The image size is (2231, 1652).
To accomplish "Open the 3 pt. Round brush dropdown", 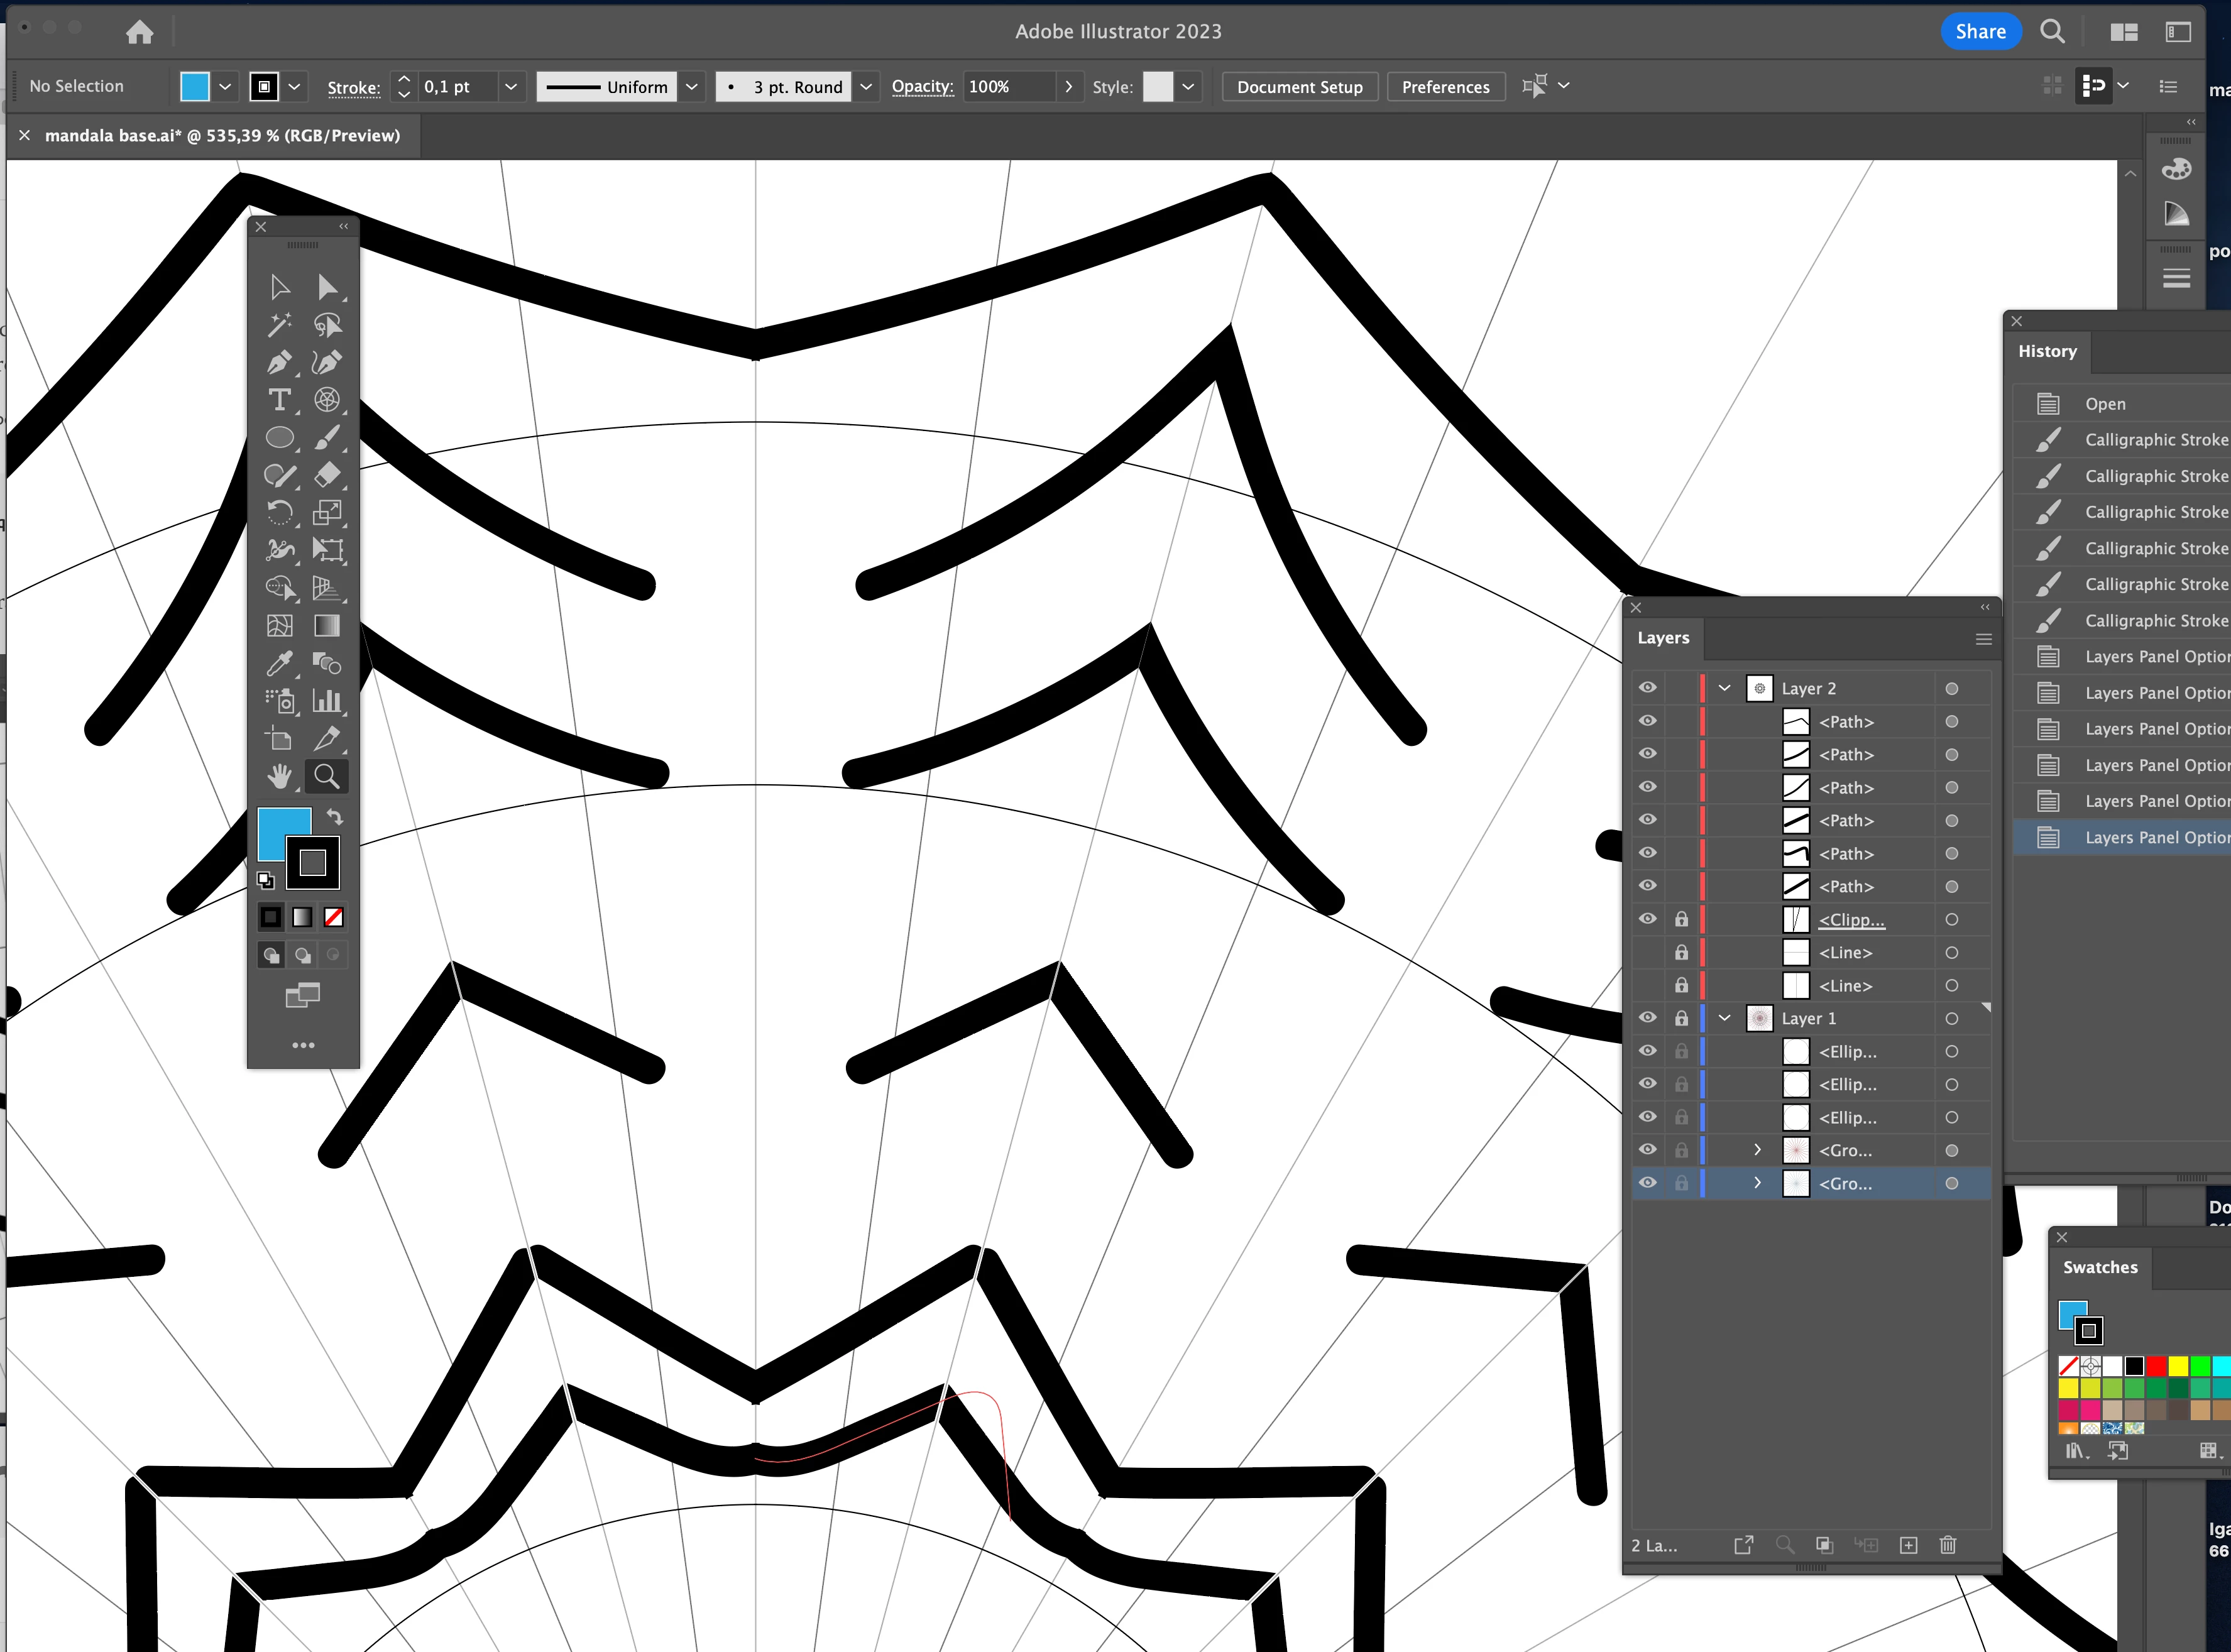I will pyautogui.click(x=866, y=87).
